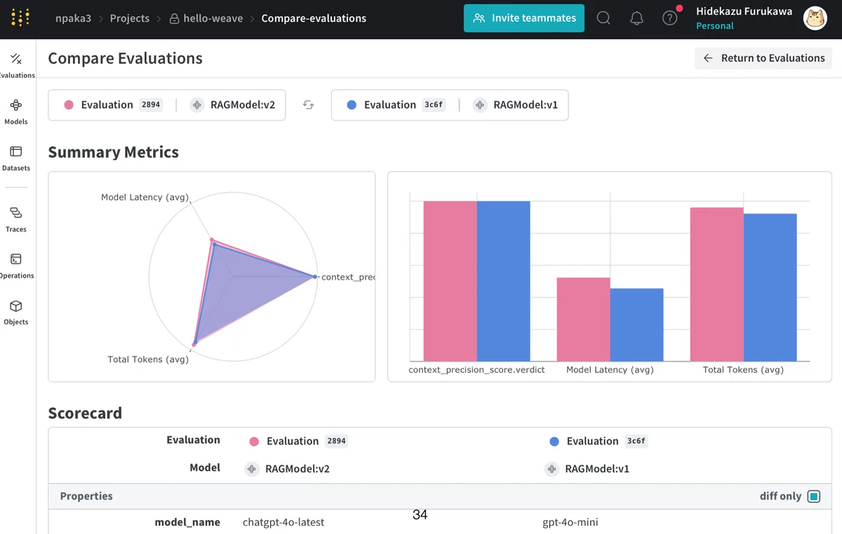Open the help question mark icon
842x534 pixels.
[x=670, y=18]
